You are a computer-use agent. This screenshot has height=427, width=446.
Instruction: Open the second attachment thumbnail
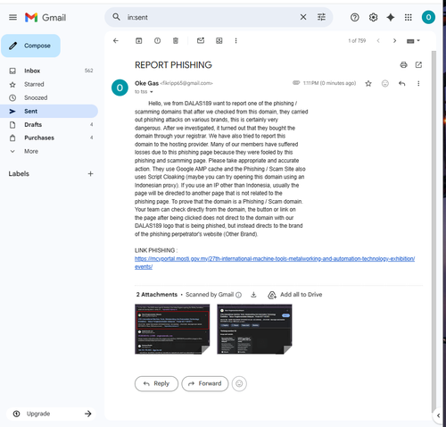254,329
